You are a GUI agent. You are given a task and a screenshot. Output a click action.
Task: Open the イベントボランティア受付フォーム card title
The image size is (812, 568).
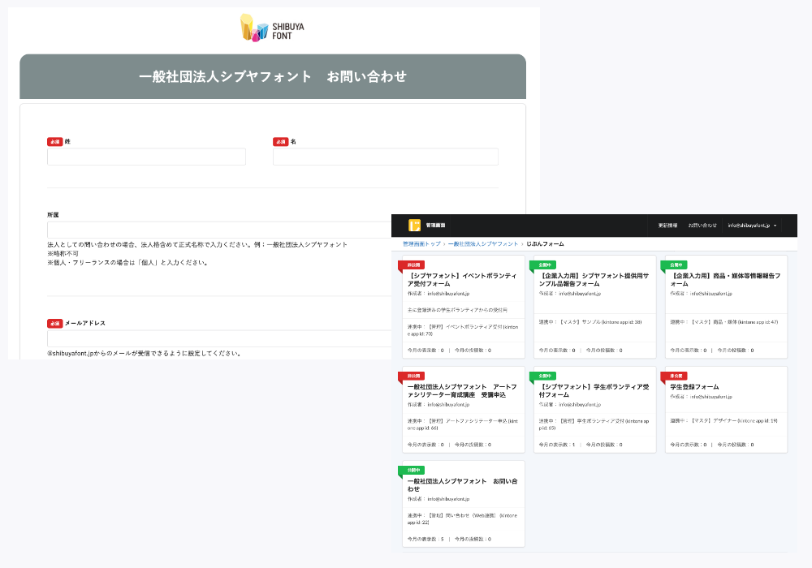pyautogui.click(x=462, y=280)
